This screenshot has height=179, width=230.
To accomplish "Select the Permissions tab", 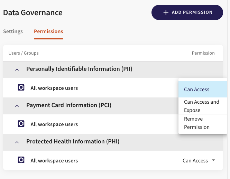I will pyautogui.click(x=48, y=31).
